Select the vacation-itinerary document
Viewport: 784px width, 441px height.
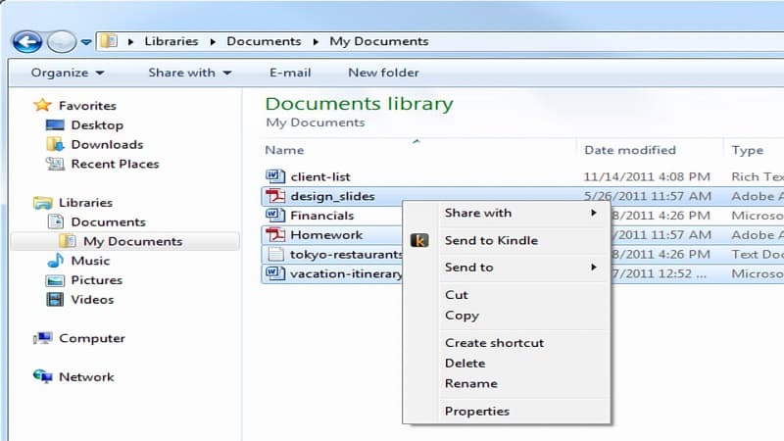tap(347, 274)
